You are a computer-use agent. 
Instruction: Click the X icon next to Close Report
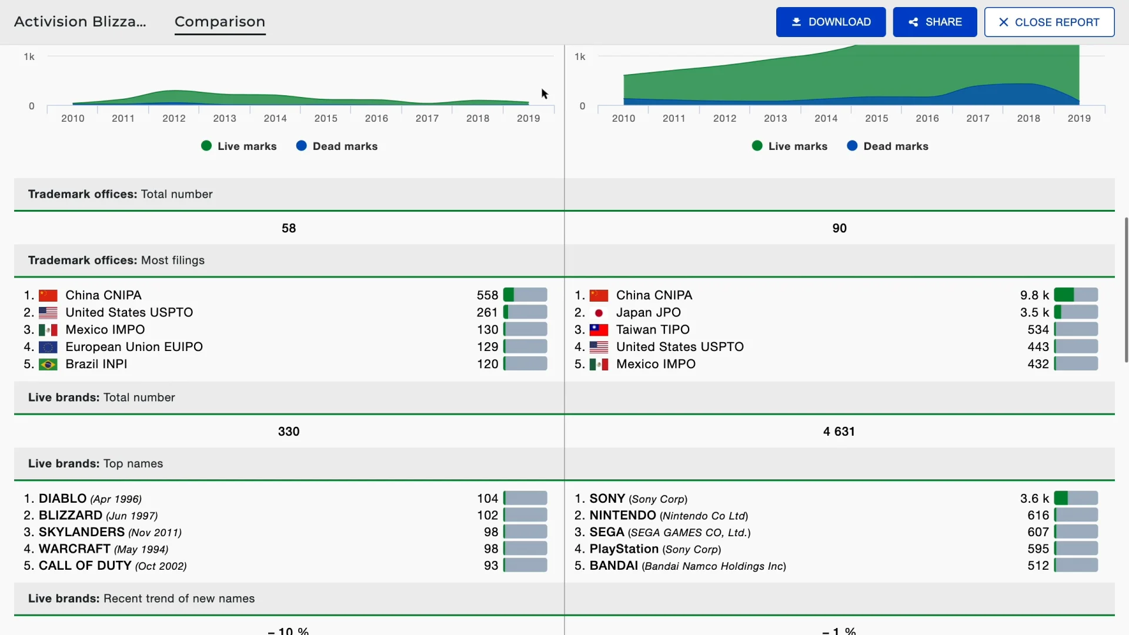[x=1004, y=22]
